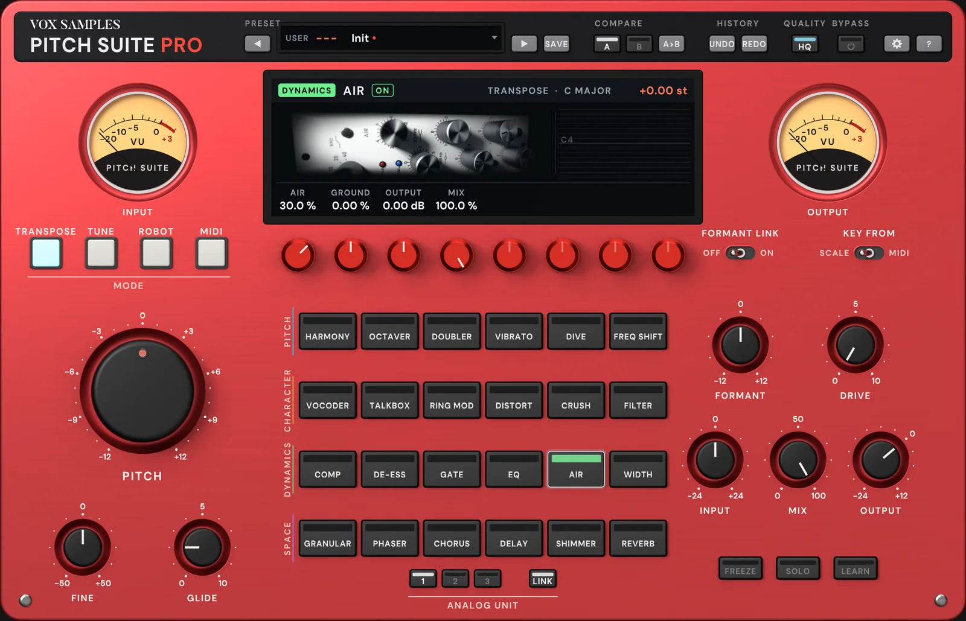Viewport: 966px width, 621px height.
Task: Click the Fine tune knob
Action: 83,547
